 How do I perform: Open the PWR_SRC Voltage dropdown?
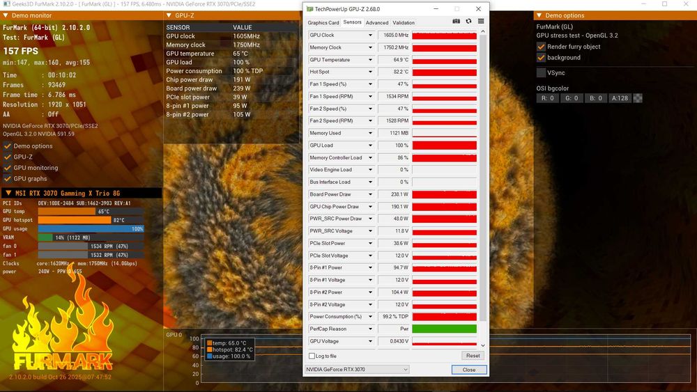[x=370, y=231]
